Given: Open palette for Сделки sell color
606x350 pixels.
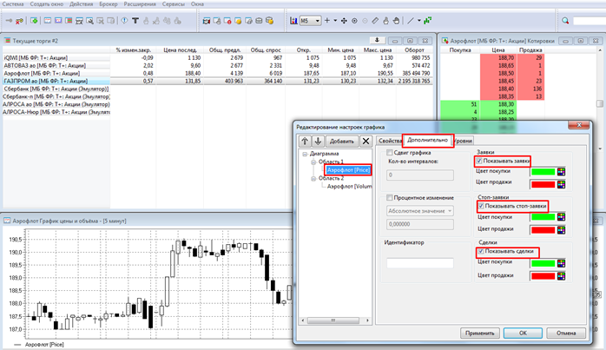Looking at the screenshot, I should [561, 276].
